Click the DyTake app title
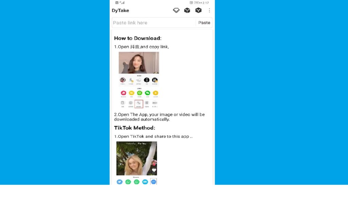The image size is (348, 200). (120, 11)
